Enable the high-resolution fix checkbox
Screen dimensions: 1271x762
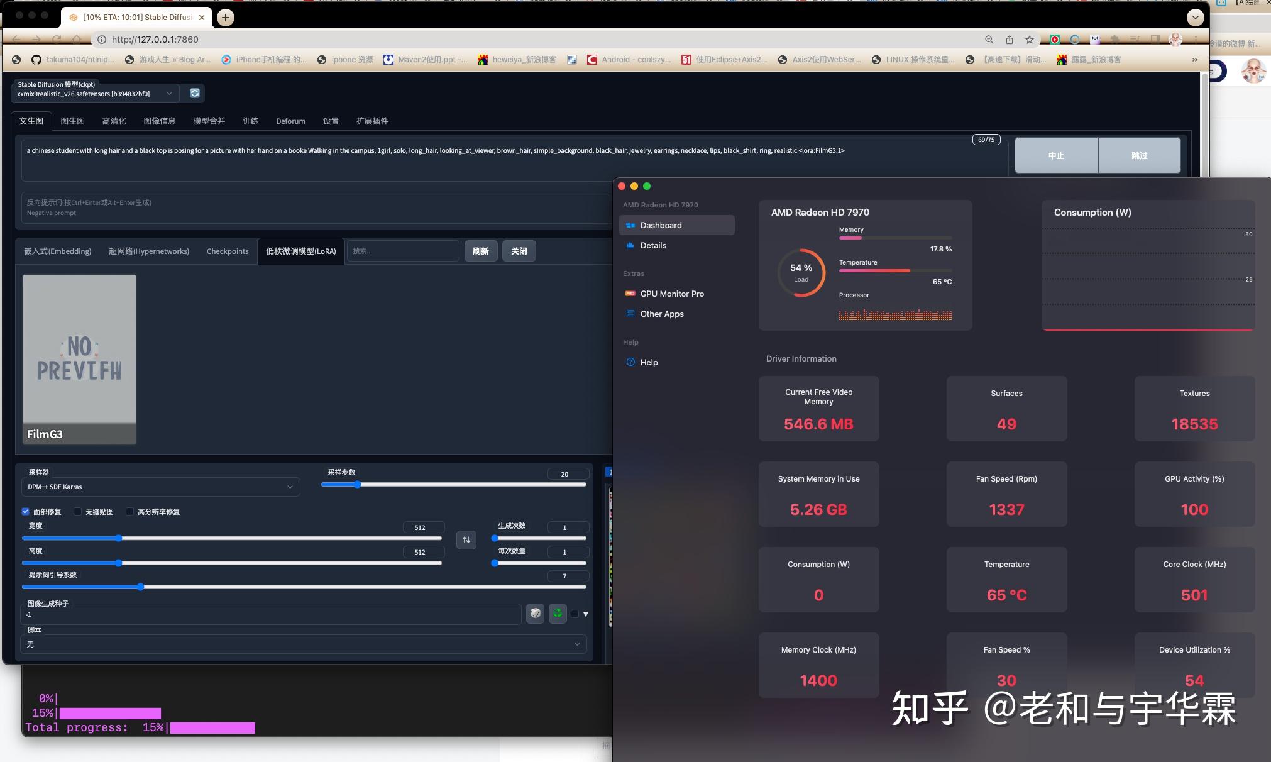(x=130, y=512)
